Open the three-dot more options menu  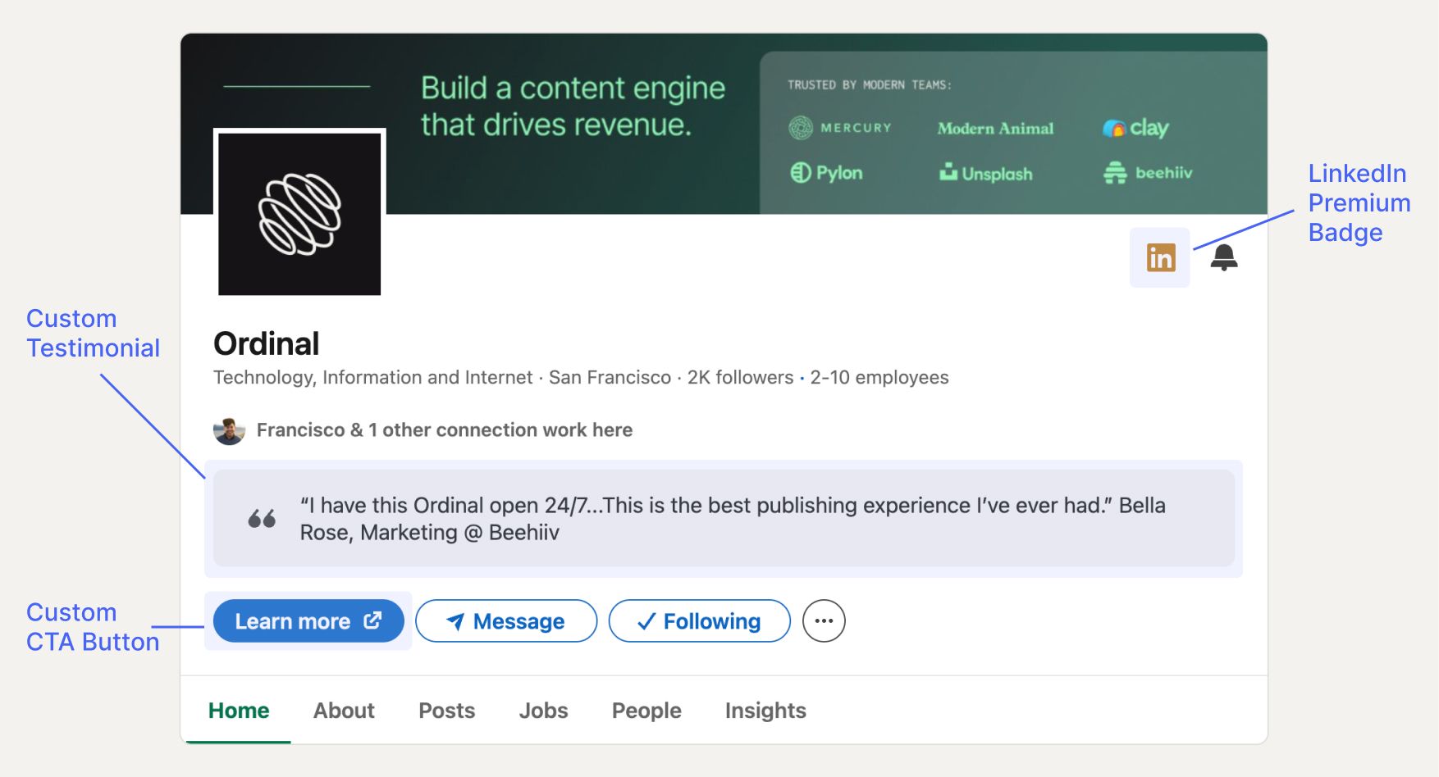pos(824,621)
